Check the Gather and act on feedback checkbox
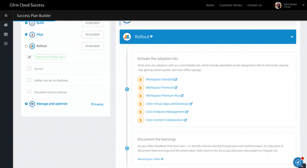Screen dimensions: 307x168 click(29, 80)
